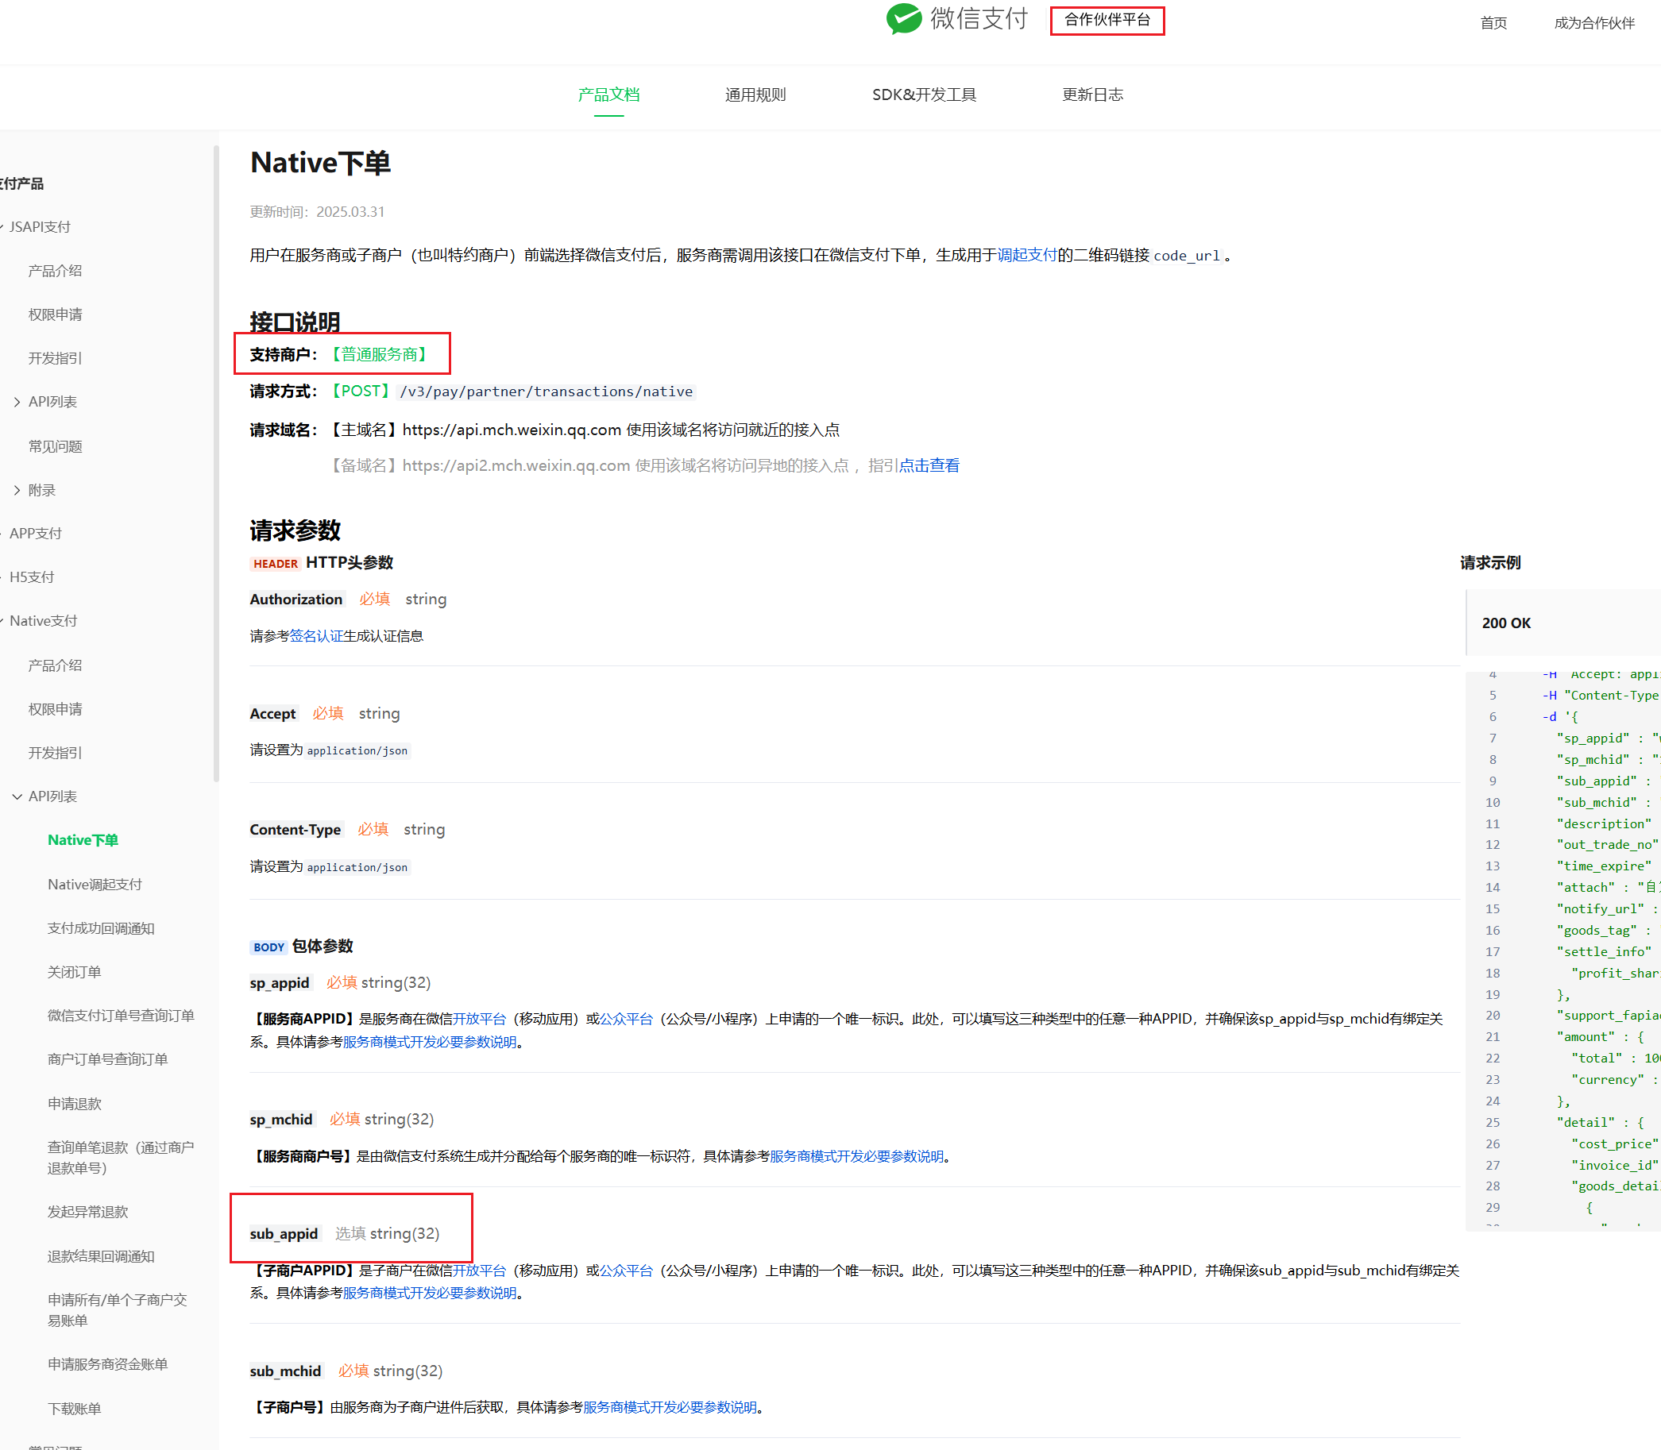This screenshot has width=1661, height=1450.
Task: Open 产品介绍 under JSAPI支付
Action: tap(55, 270)
